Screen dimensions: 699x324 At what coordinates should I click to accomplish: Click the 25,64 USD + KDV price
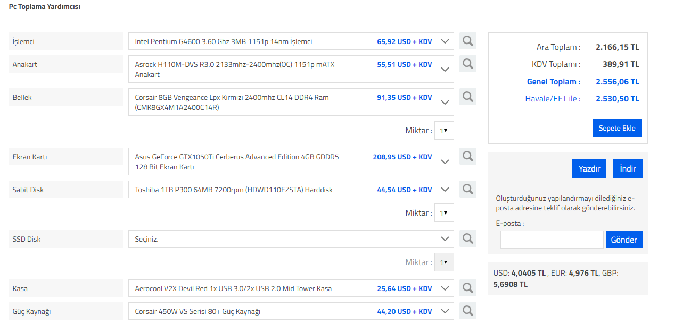pyautogui.click(x=405, y=288)
